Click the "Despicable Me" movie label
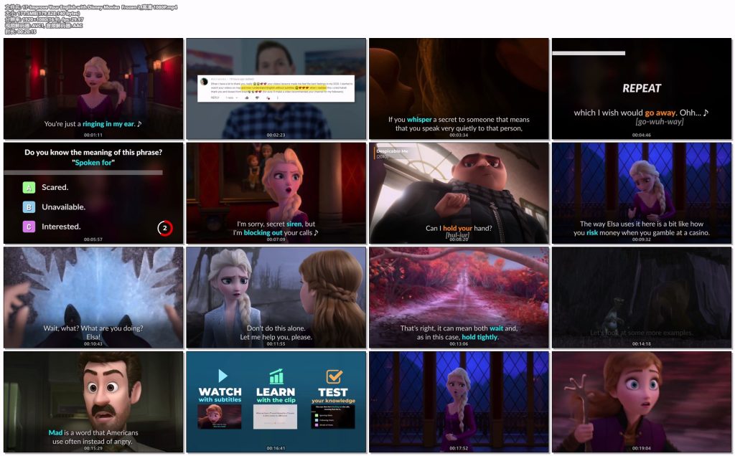Screen dimensions: 735x456 tap(392, 151)
